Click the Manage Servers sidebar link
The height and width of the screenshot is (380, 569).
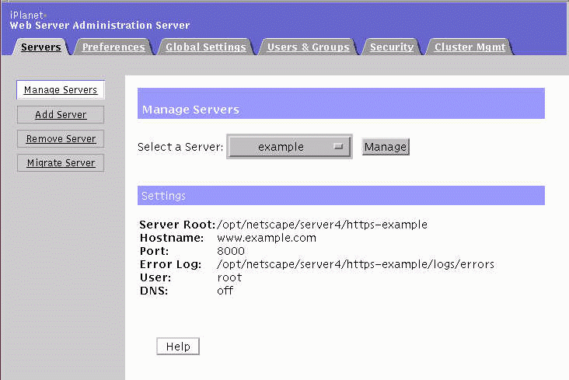coord(61,89)
